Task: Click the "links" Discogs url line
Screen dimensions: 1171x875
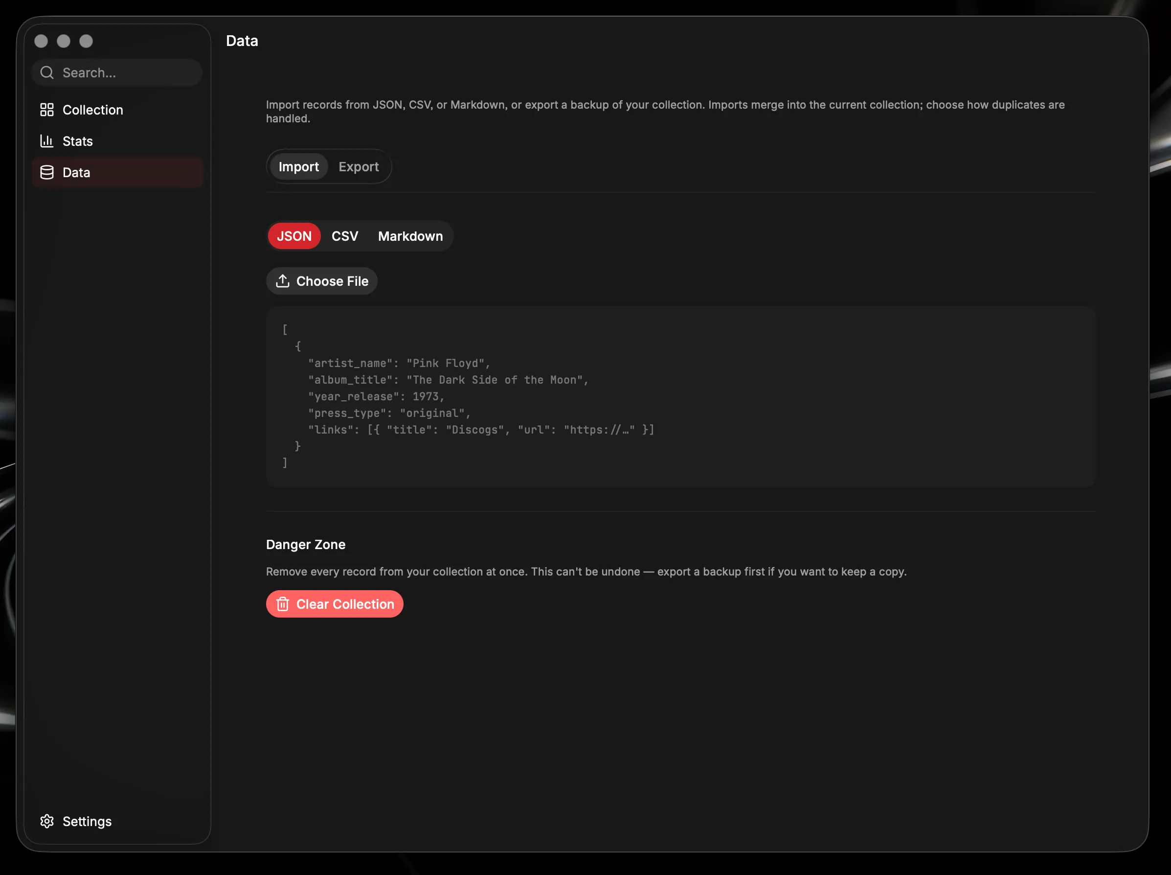Action: tap(481, 430)
